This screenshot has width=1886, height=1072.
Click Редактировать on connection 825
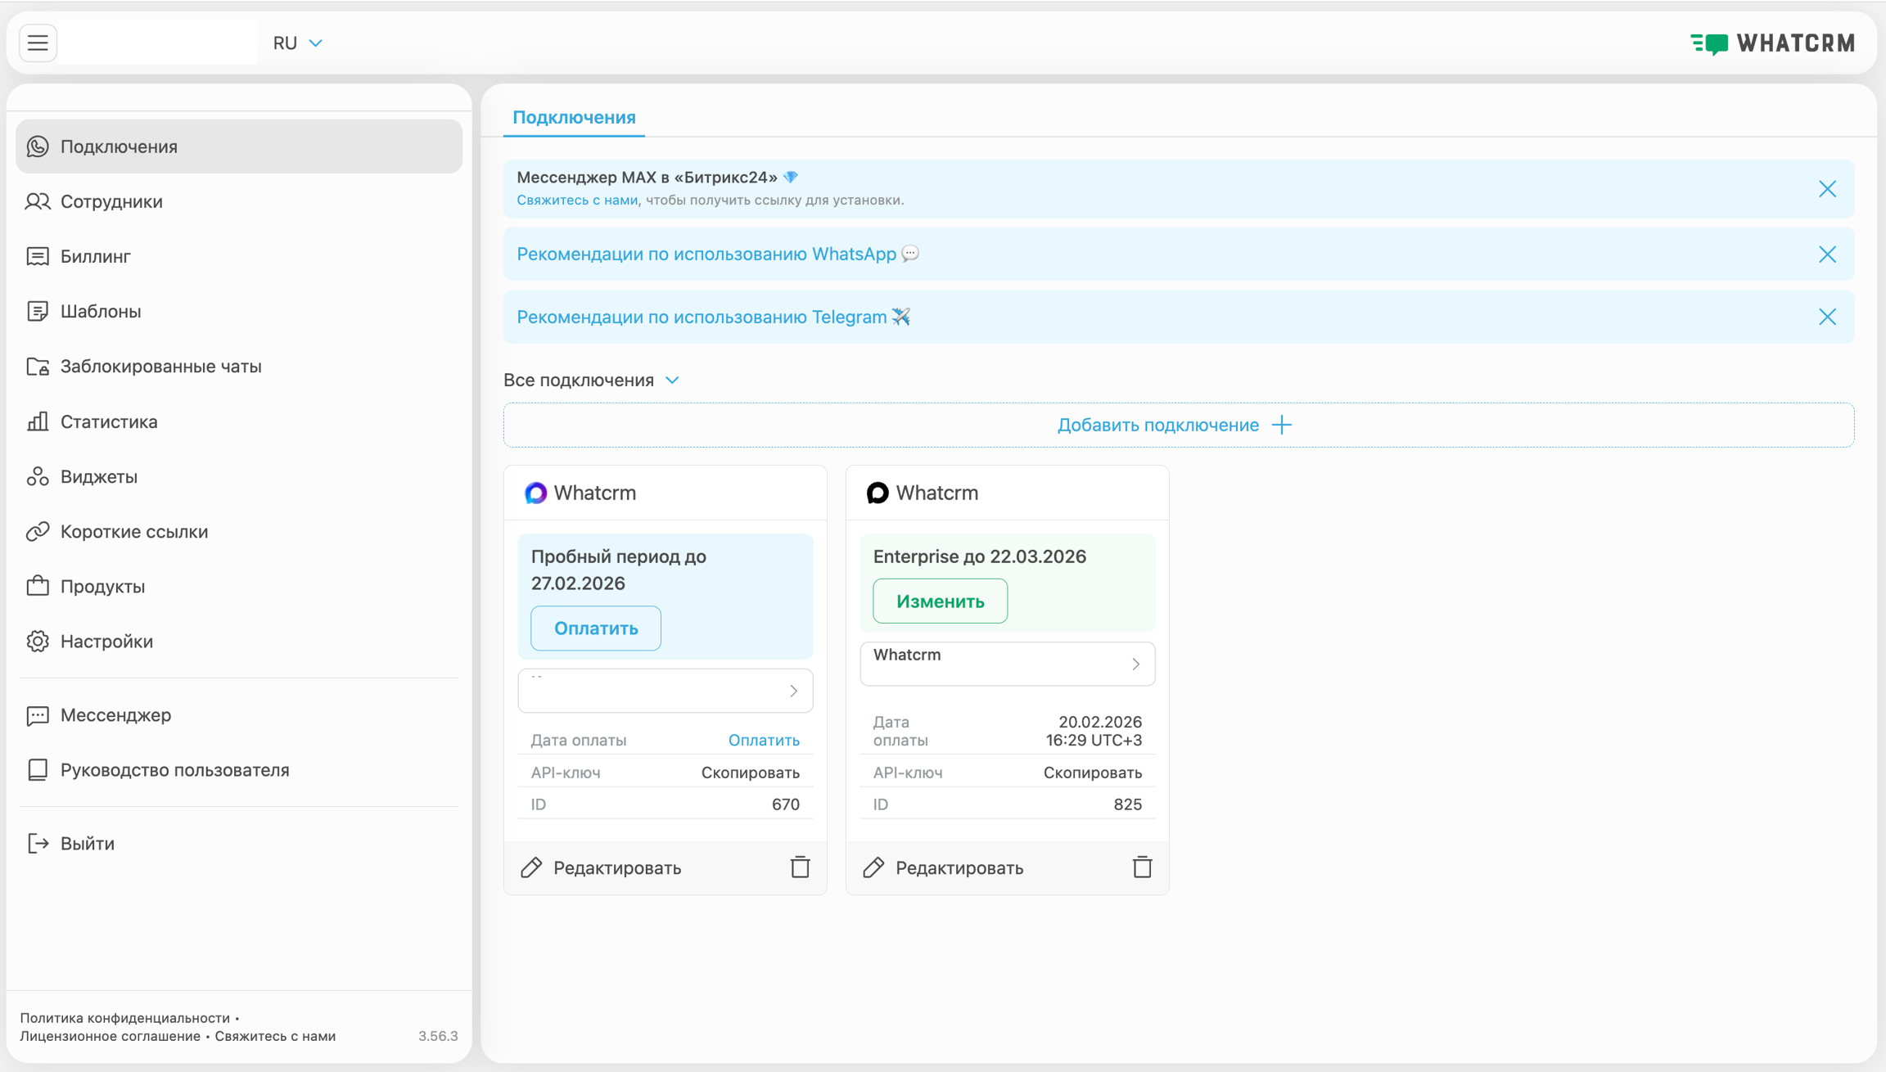[959, 867]
